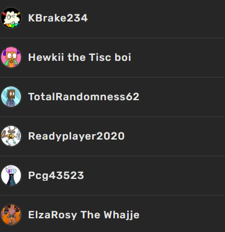
Task: Open ElzaRosy The Whajje's orange avatar
Action: tap(11, 215)
